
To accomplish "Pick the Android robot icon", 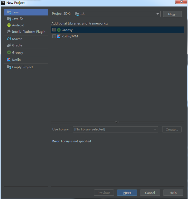I will click(9, 25).
